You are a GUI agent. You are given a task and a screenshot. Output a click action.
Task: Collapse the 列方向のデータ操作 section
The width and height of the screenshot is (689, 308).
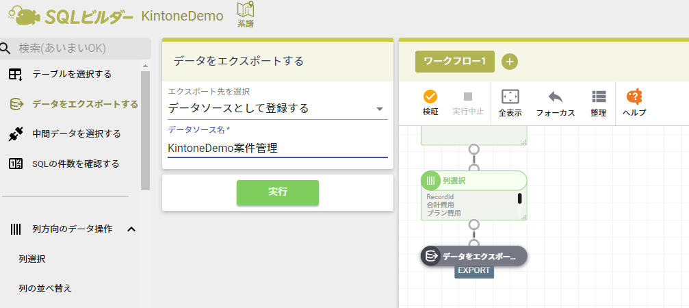pos(131,229)
